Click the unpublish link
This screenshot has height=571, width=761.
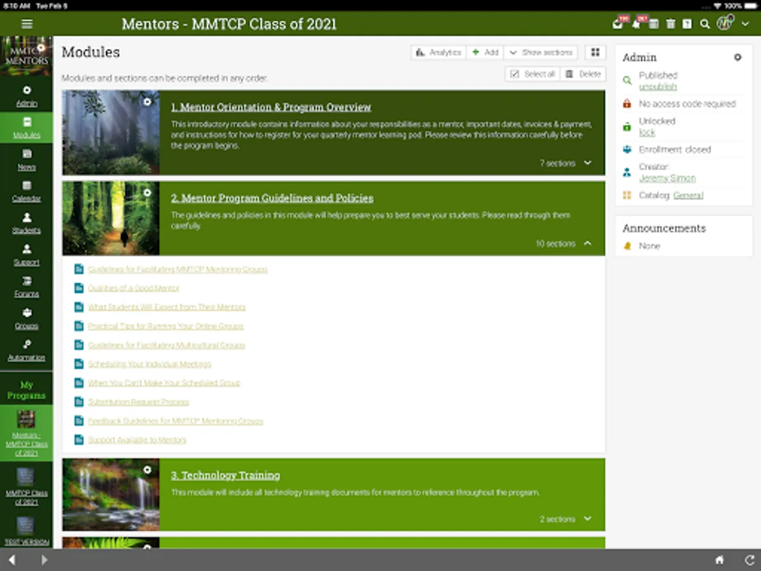pos(658,87)
